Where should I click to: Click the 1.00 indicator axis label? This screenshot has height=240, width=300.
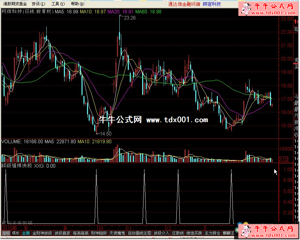point(288,169)
